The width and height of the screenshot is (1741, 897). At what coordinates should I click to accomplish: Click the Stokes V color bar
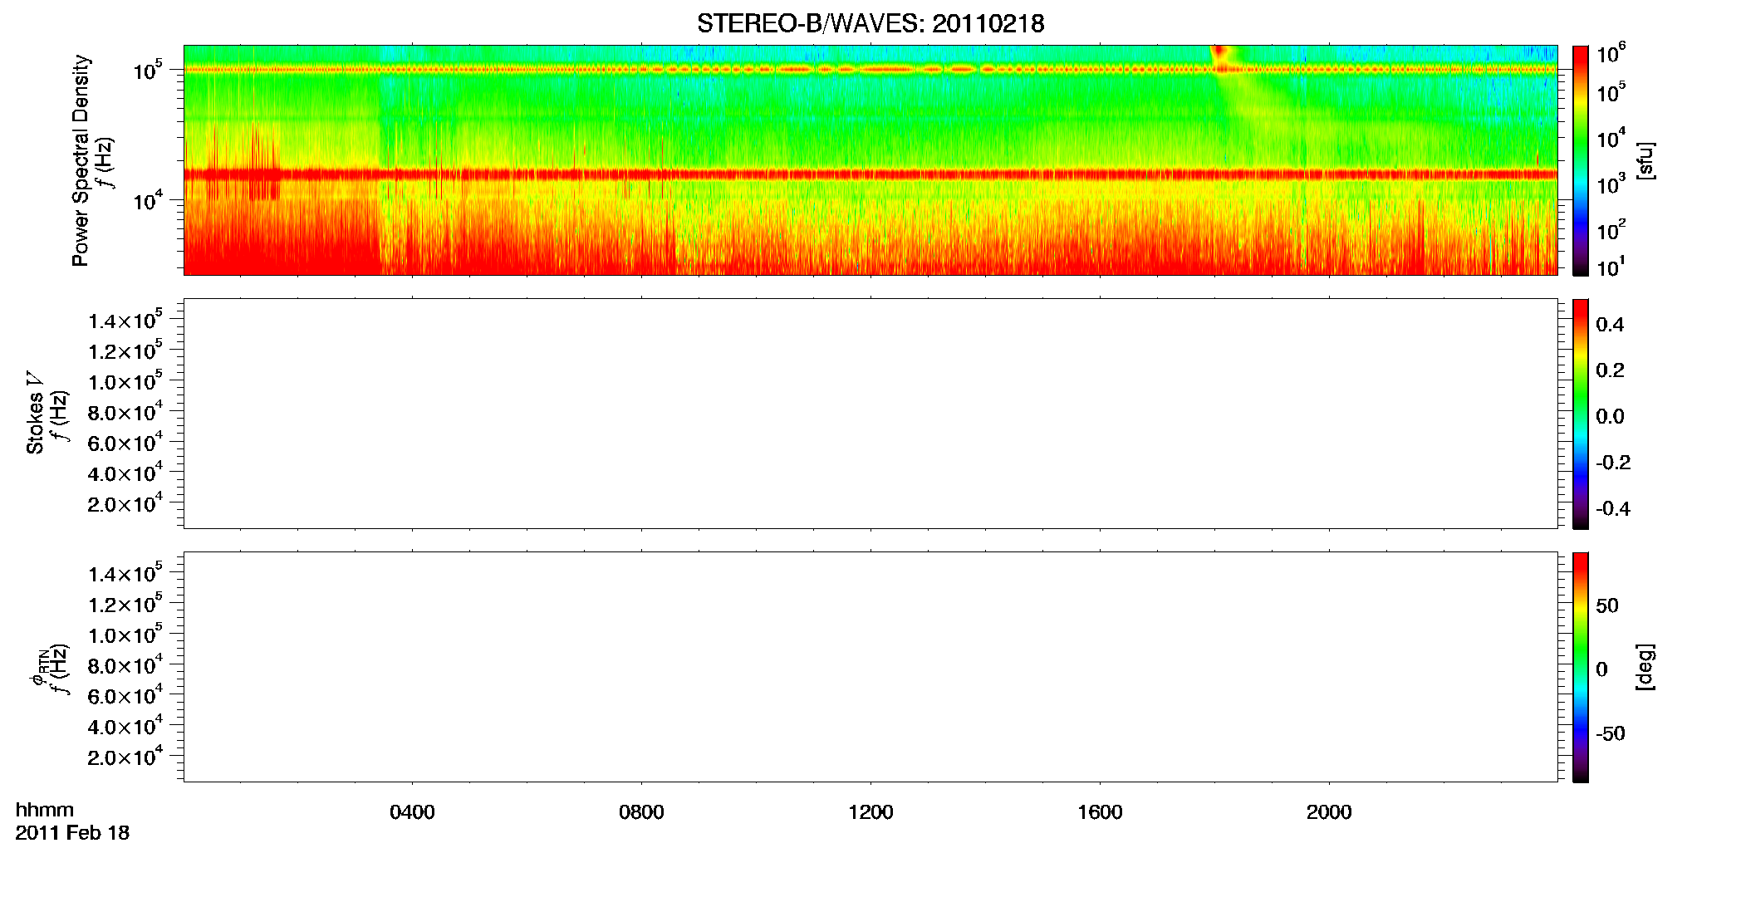pos(1581,414)
